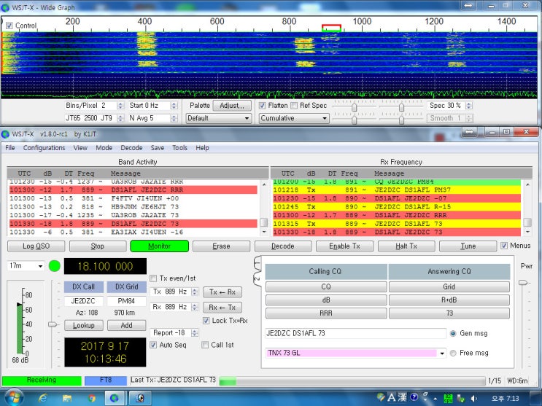542x406 pixels.
Task: Launch Internet Explorer from the taskbar
Action: click(42, 398)
